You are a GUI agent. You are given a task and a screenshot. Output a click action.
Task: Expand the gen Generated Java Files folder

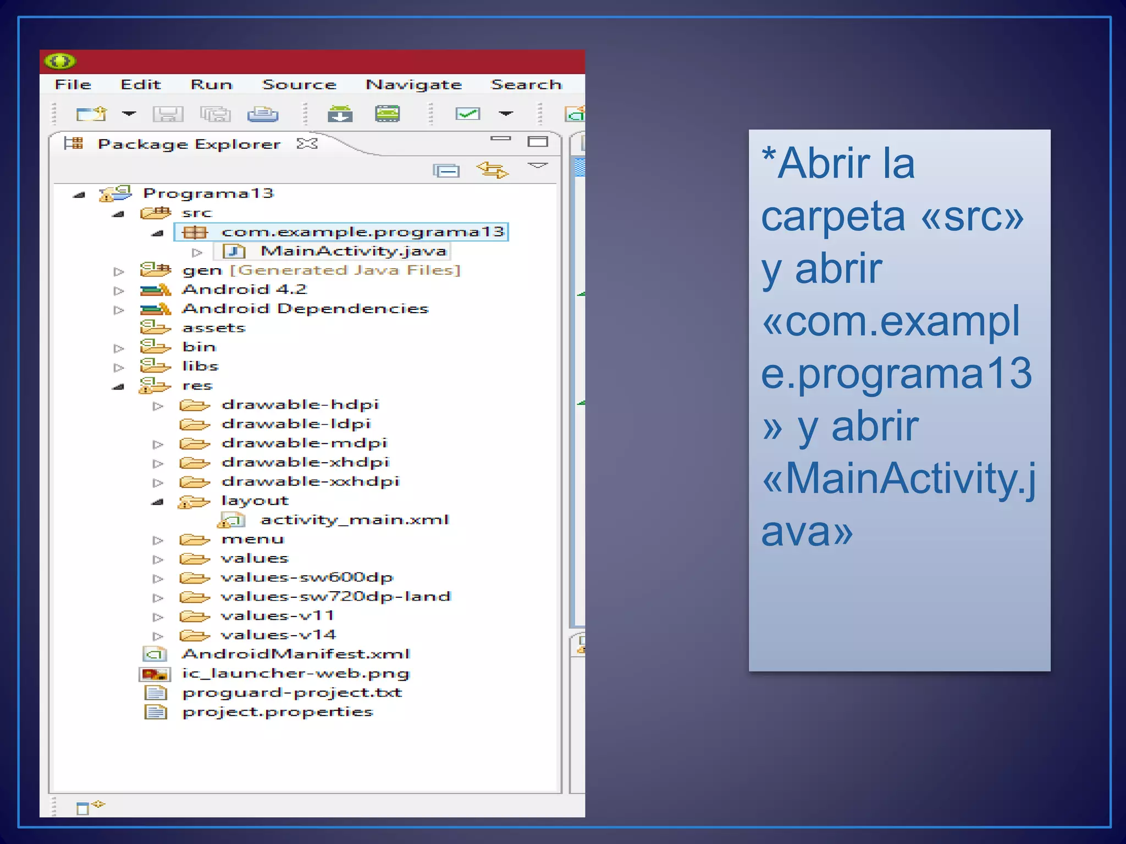point(119,271)
